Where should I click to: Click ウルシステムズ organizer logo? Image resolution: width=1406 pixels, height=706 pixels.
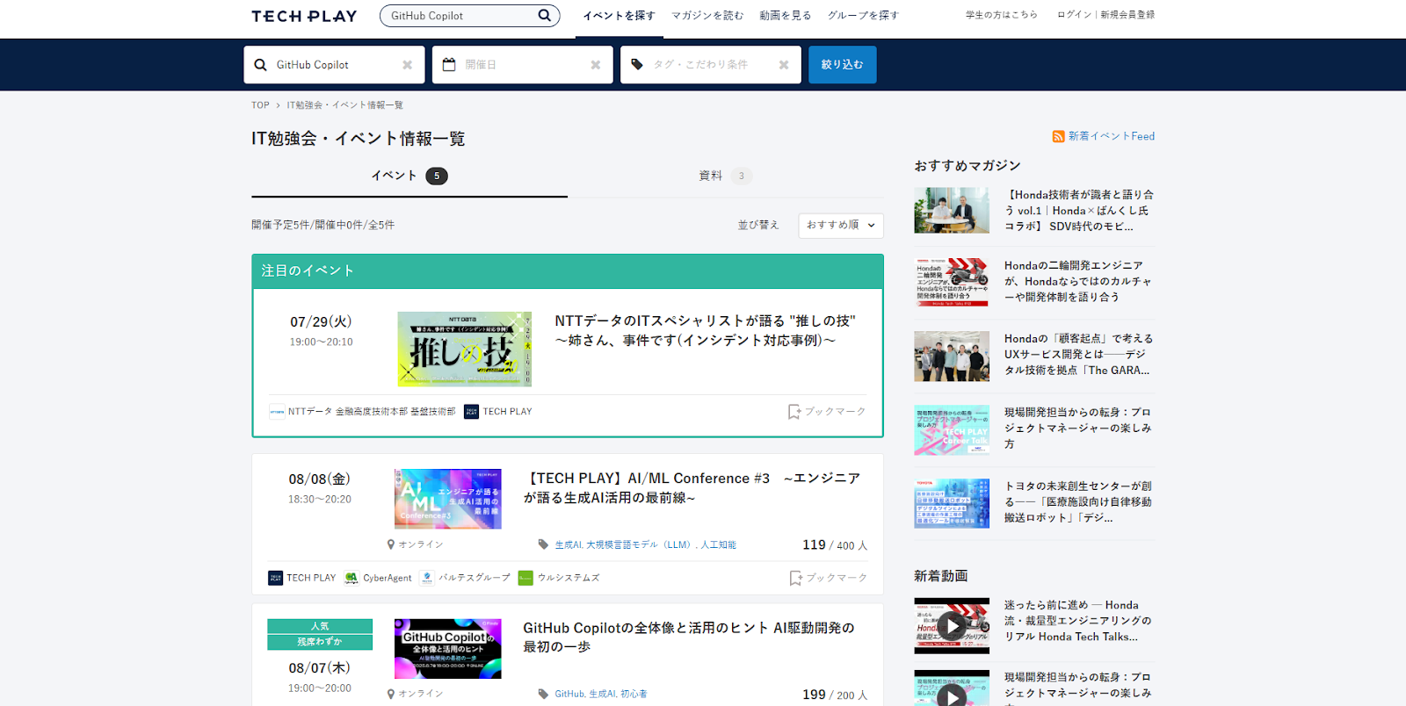click(x=525, y=578)
